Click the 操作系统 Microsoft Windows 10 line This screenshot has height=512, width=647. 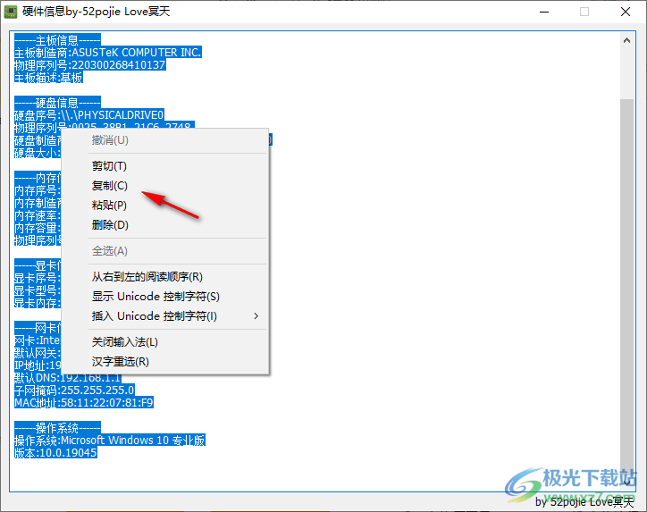[x=109, y=441]
